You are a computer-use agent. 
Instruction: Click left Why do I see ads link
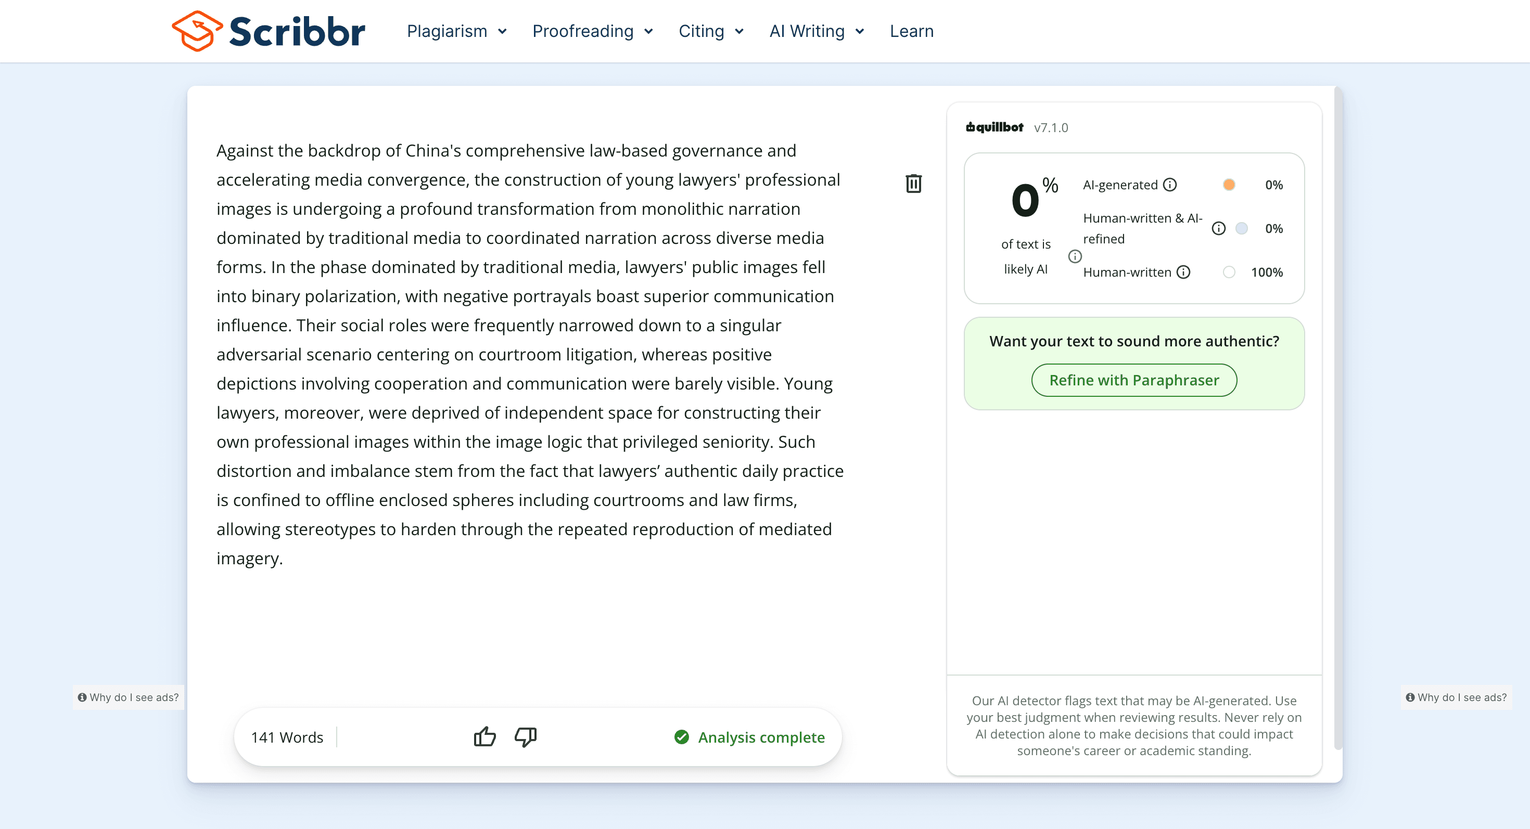click(129, 697)
